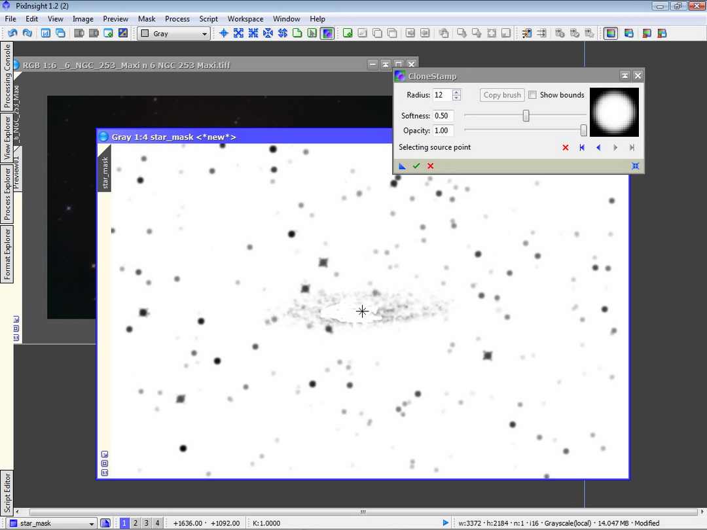Click the green checkmark execute button
This screenshot has height=530, width=707.
click(416, 166)
